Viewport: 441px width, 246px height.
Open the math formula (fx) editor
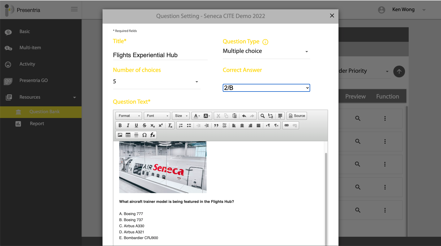click(x=153, y=135)
